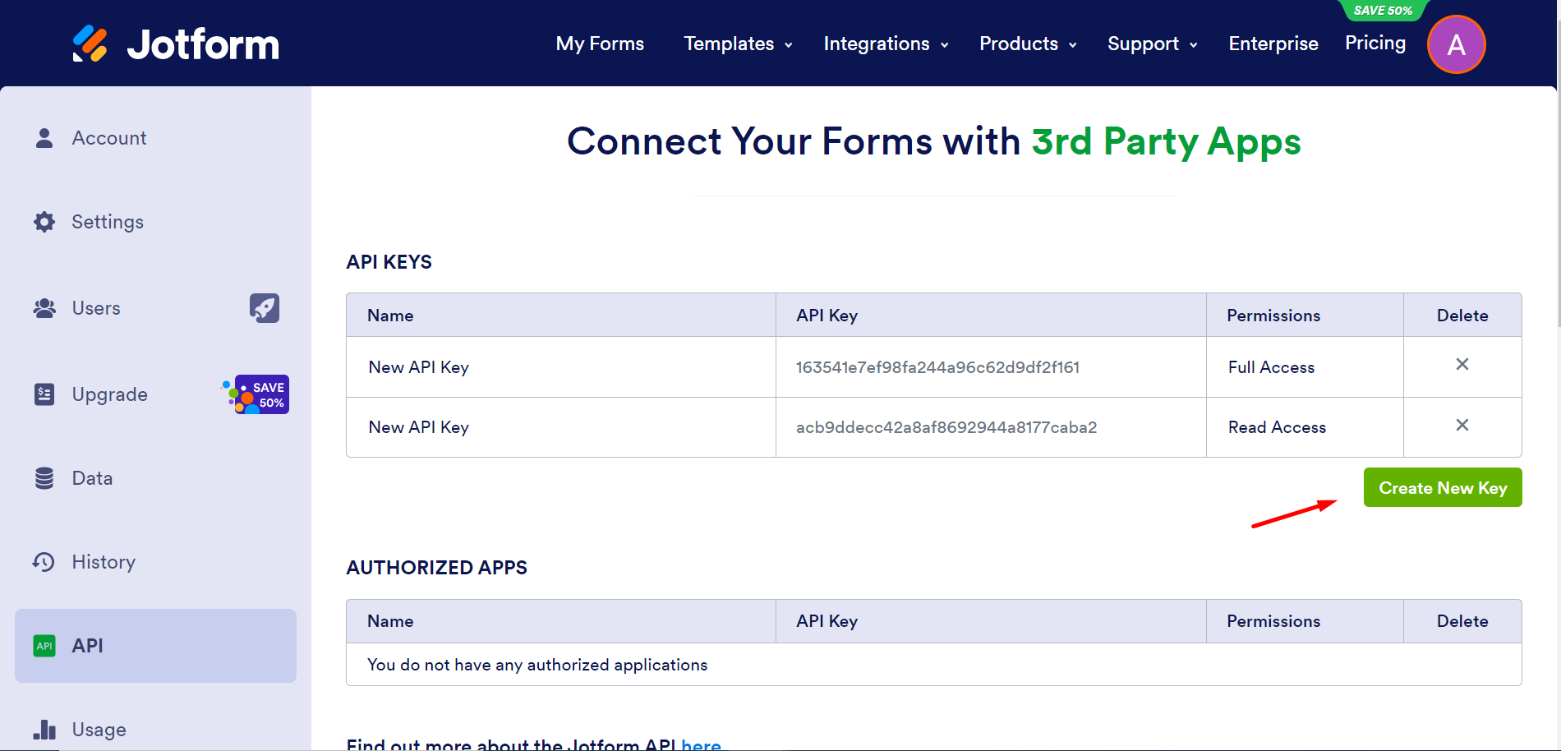Go to My Forms
Viewport: 1561px width, 751px height.
pyautogui.click(x=600, y=44)
